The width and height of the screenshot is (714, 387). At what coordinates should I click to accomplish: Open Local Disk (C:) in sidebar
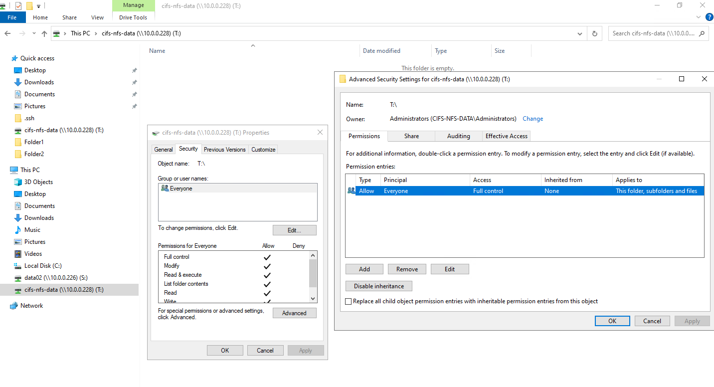(x=43, y=266)
